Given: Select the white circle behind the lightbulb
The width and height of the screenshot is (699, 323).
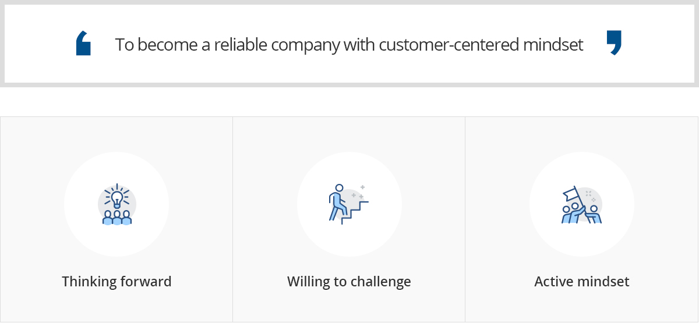Looking at the screenshot, I should click(116, 204).
